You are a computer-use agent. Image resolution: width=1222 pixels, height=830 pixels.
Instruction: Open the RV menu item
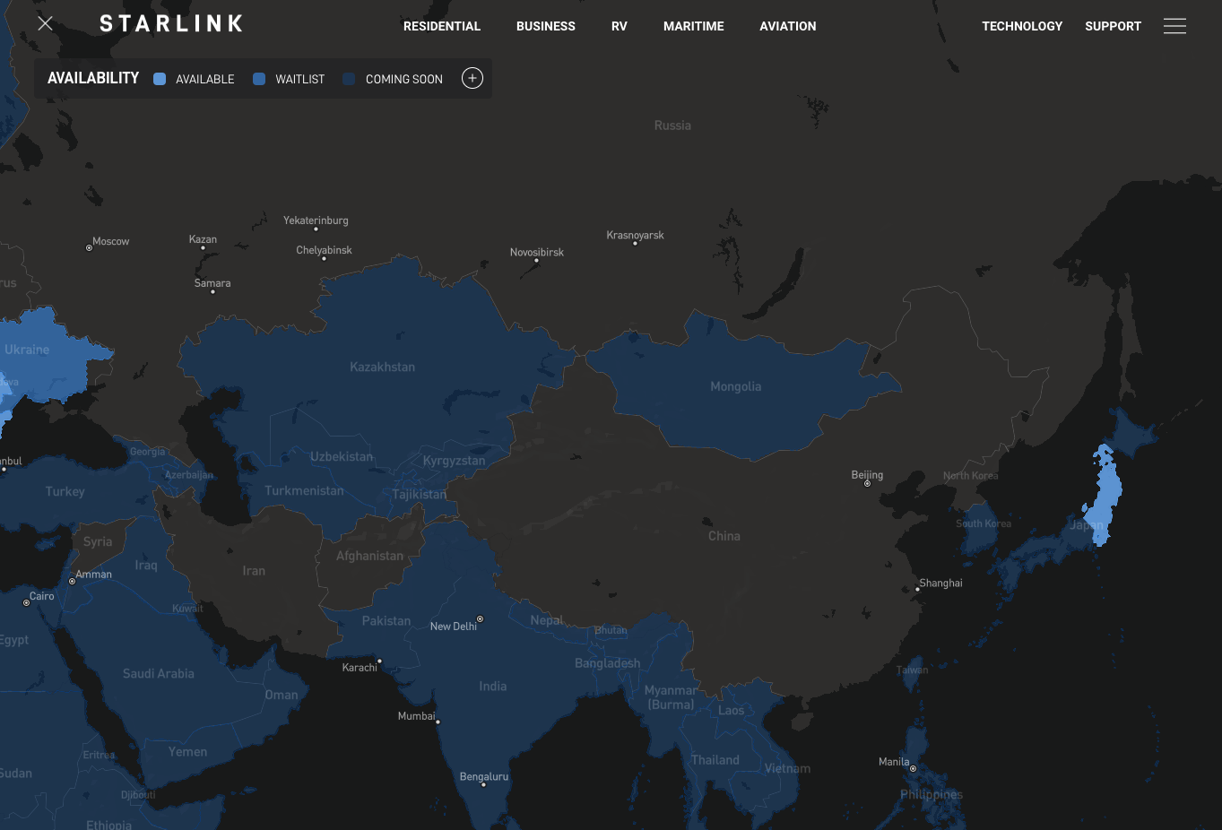[x=620, y=26]
